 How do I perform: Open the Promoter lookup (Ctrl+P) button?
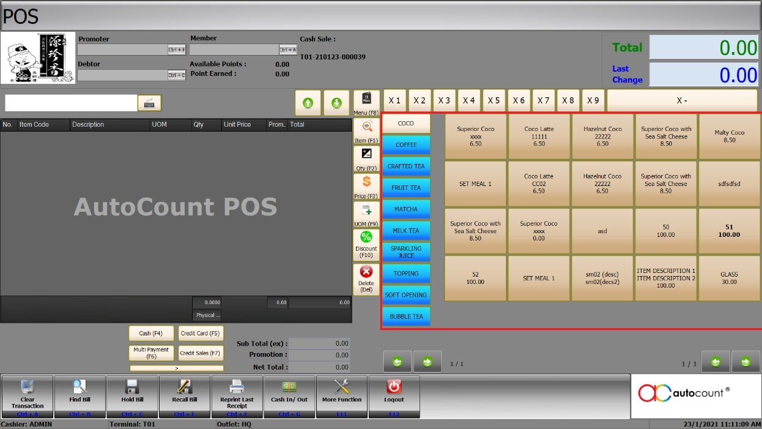click(x=177, y=50)
